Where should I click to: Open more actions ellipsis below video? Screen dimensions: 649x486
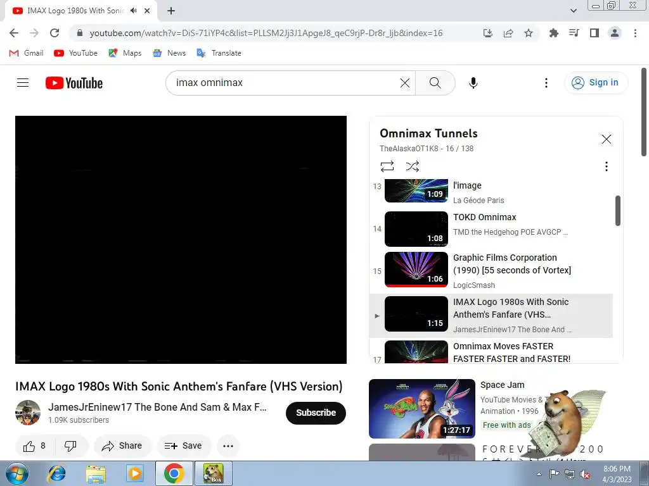(228, 446)
